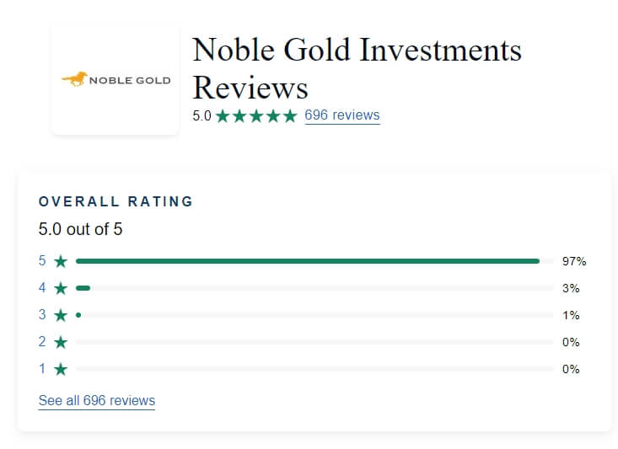Click the middle star in header rating
618x449 pixels.
coord(256,115)
